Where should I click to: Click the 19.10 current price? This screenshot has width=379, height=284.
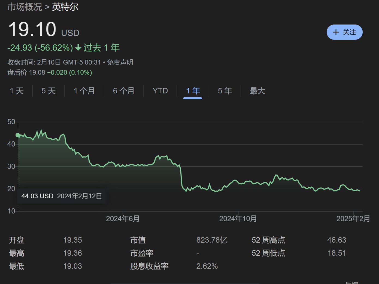coord(32,29)
